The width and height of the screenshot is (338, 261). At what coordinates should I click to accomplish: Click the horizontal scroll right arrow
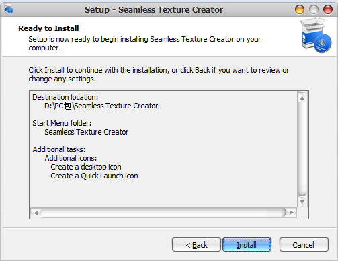[x=292, y=213]
